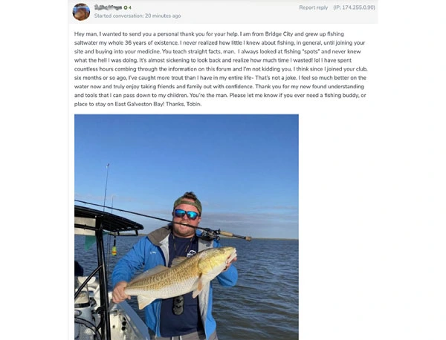Click the fishing reel in the photo
The width and height of the screenshot is (446, 340).
[x=210, y=235]
